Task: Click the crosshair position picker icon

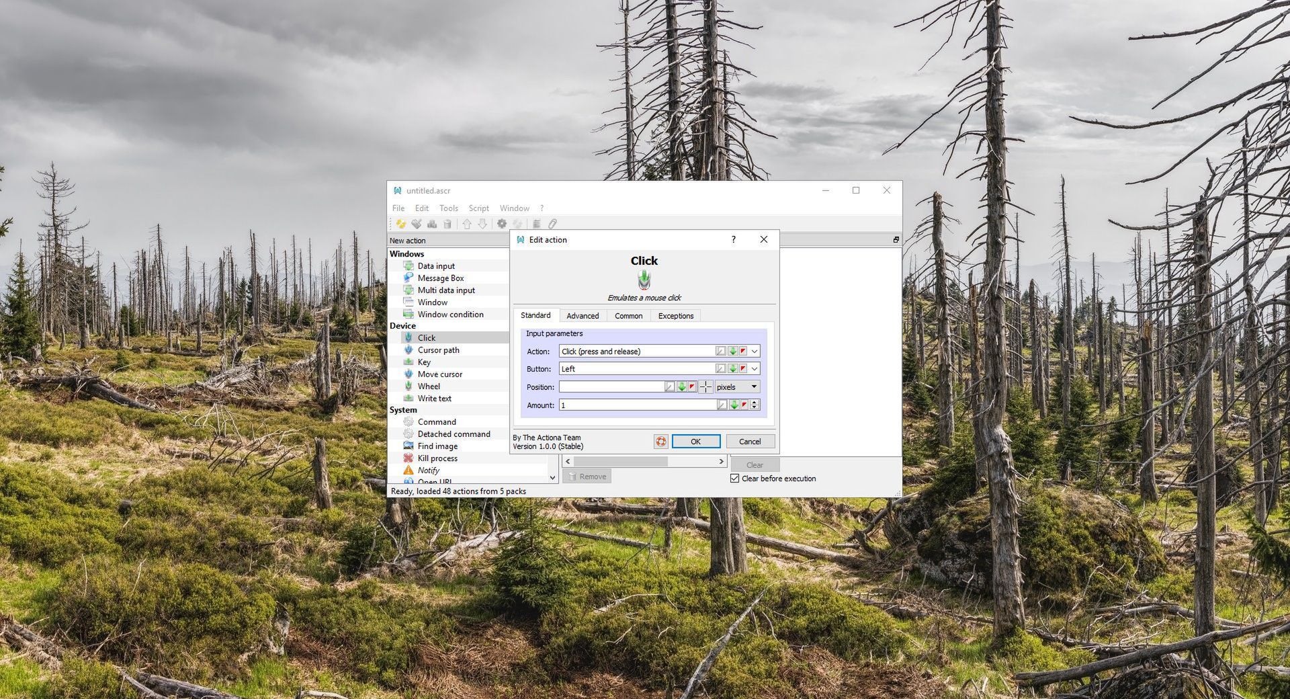Action: click(x=705, y=386)
